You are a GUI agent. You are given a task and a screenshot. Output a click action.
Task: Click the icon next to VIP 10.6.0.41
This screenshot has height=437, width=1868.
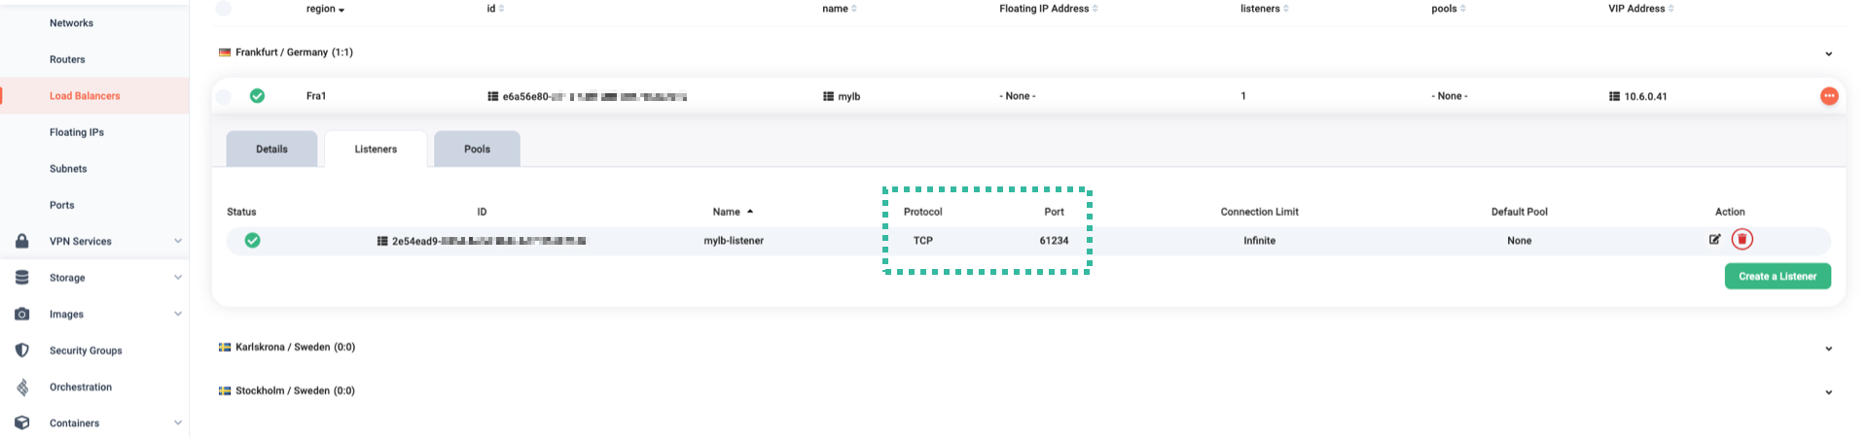pos(1615,96)
